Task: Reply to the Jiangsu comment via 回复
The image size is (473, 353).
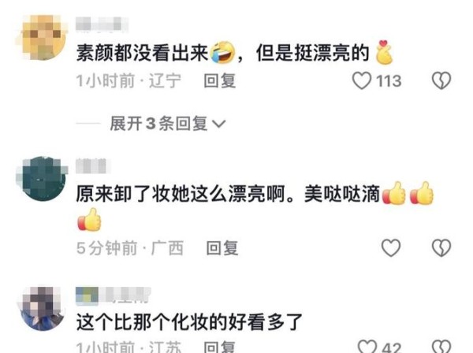Action: 220,347
